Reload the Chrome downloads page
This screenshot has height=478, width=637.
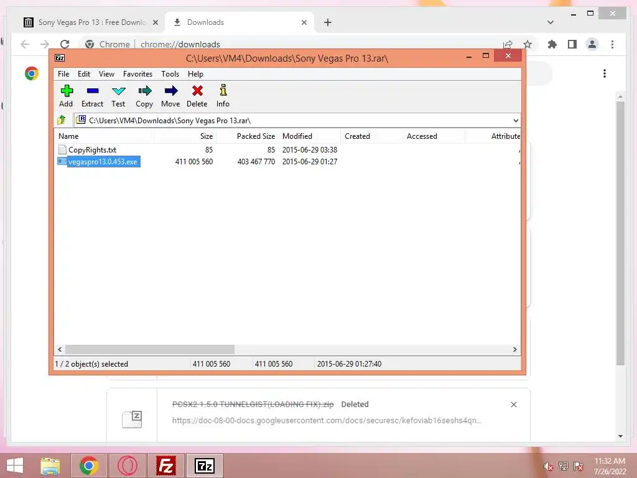point(65,44)
